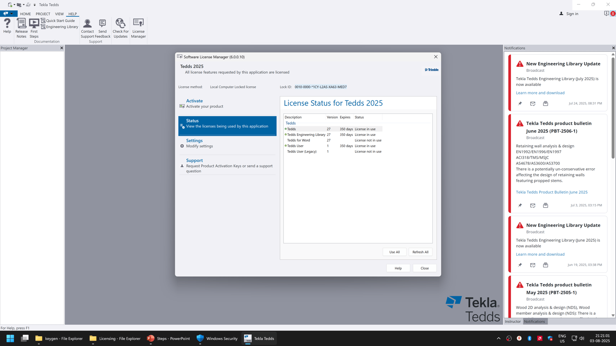Archive the Jul 3 product bulletin notification
This screenshot has width=616, height=346.
click(545, 205)
